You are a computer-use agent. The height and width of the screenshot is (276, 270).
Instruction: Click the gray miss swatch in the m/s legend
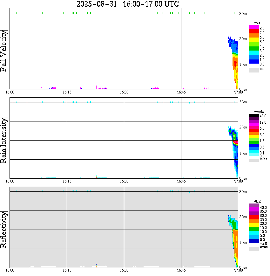tap(254, 70)
